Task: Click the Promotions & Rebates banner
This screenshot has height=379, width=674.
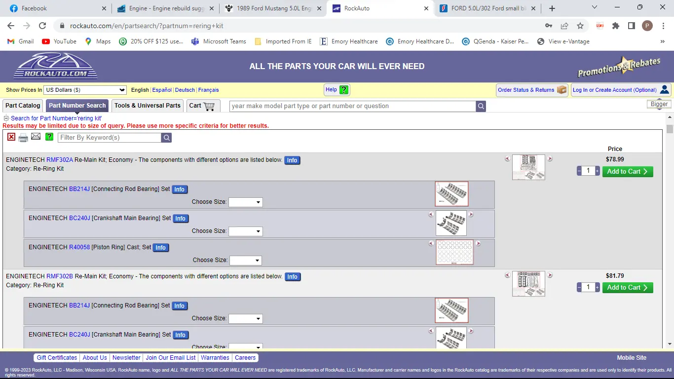Action: (619, 67)
